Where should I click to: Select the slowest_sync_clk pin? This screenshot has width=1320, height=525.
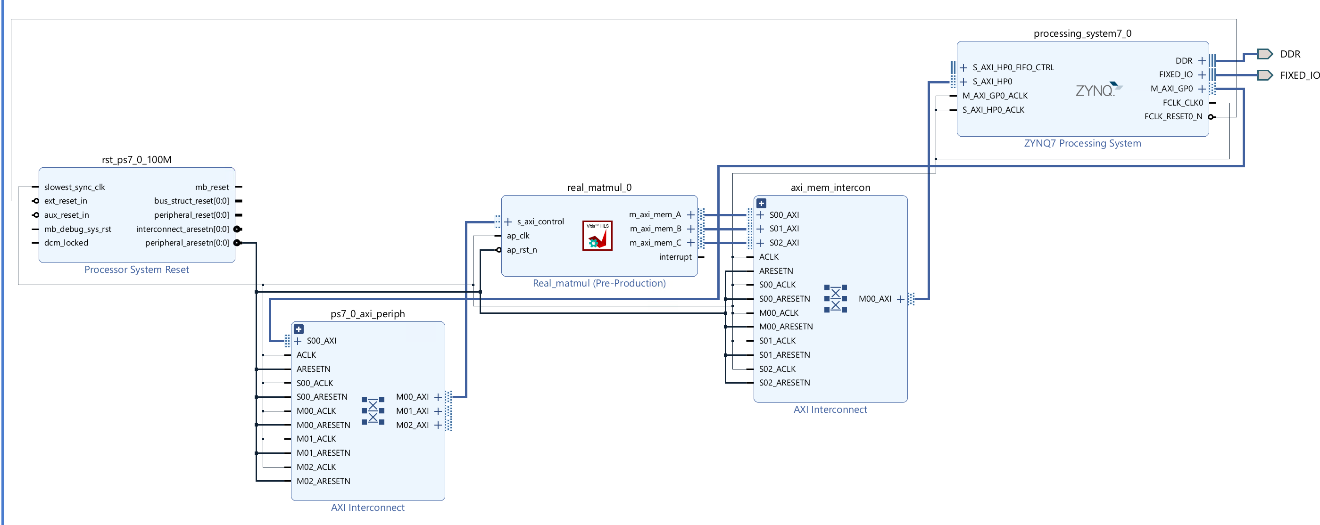75,188
